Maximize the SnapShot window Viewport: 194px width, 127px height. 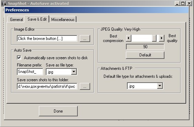[x=183, y=3]
